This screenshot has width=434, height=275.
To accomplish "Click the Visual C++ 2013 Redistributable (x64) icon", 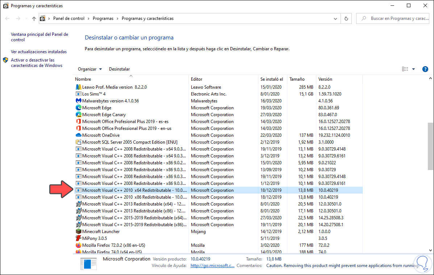I will (x=79, y=204).
